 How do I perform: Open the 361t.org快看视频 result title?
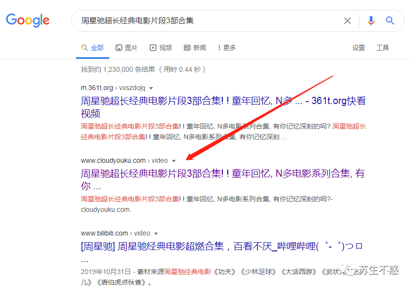click(x=223, y=107)
